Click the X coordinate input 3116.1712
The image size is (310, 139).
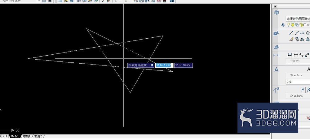click(x=164, y=65)
